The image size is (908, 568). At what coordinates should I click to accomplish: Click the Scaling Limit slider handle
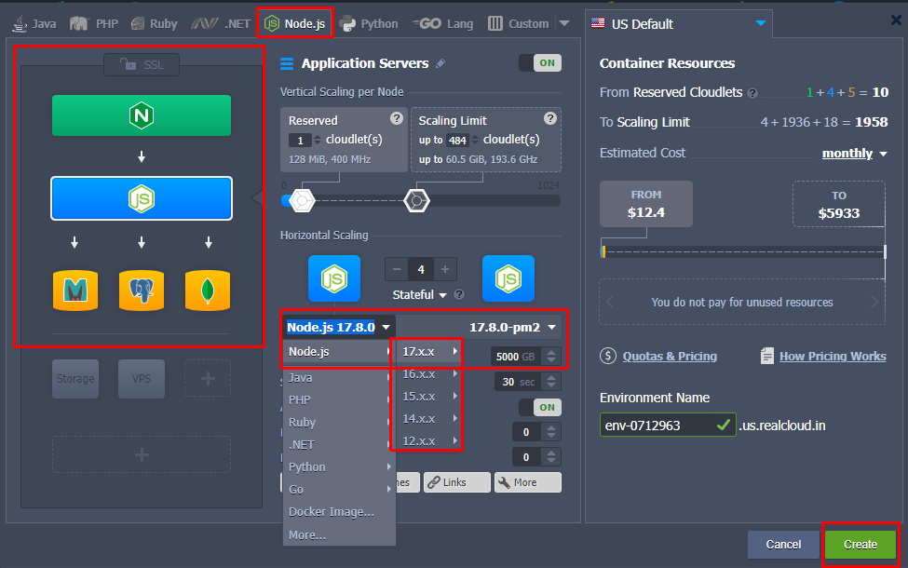416,200
